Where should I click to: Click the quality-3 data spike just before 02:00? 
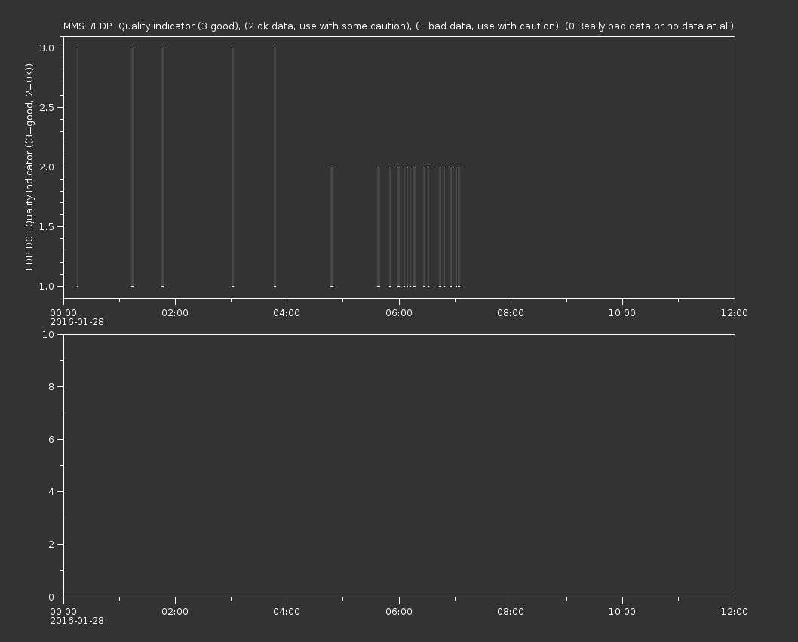pyautogui.click(x=162, y=167)
